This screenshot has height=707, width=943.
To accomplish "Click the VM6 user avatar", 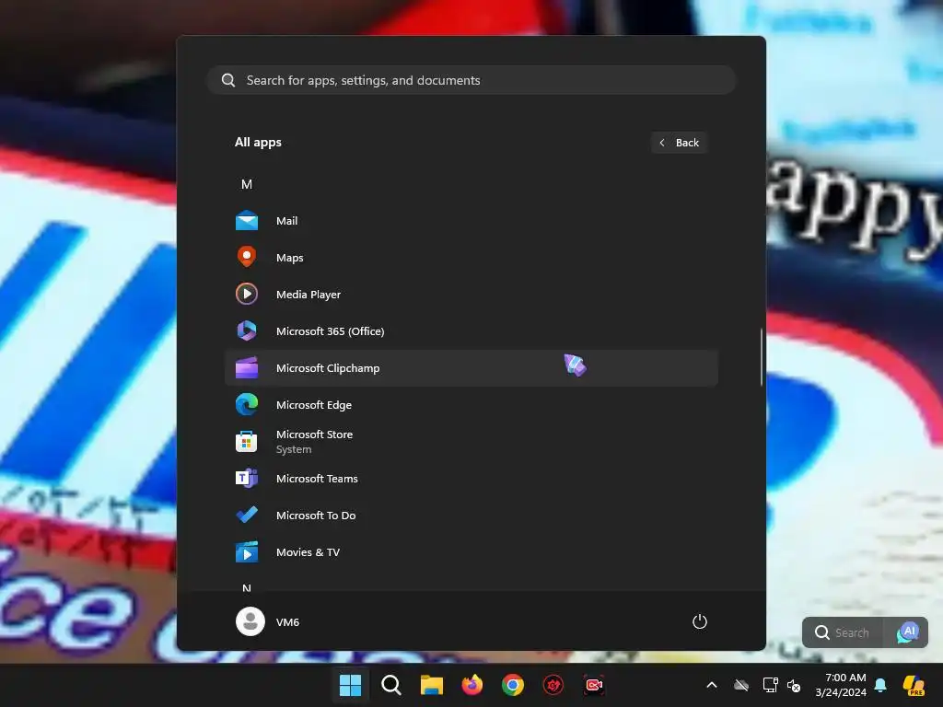I will coord(250,621).
